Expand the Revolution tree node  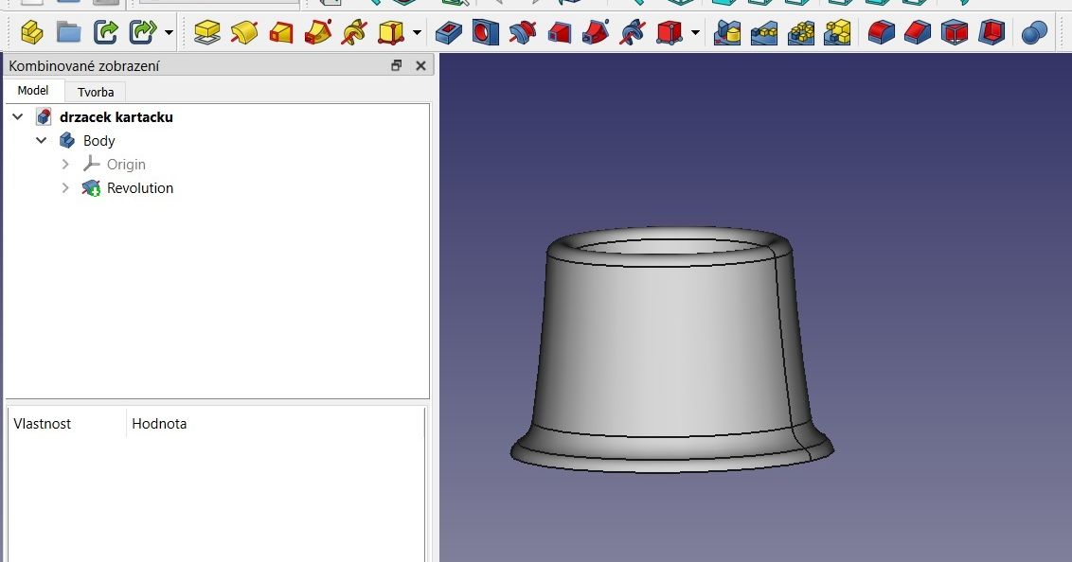coord(65,187)
